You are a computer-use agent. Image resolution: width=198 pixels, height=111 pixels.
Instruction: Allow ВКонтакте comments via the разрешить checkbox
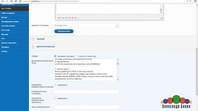[55, 98]
